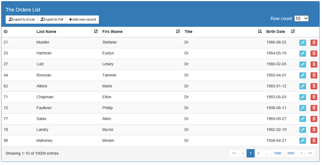Click the 'Miriam' first name cell
The height and width of the screenshot is (165, 322).
(108, 140)
